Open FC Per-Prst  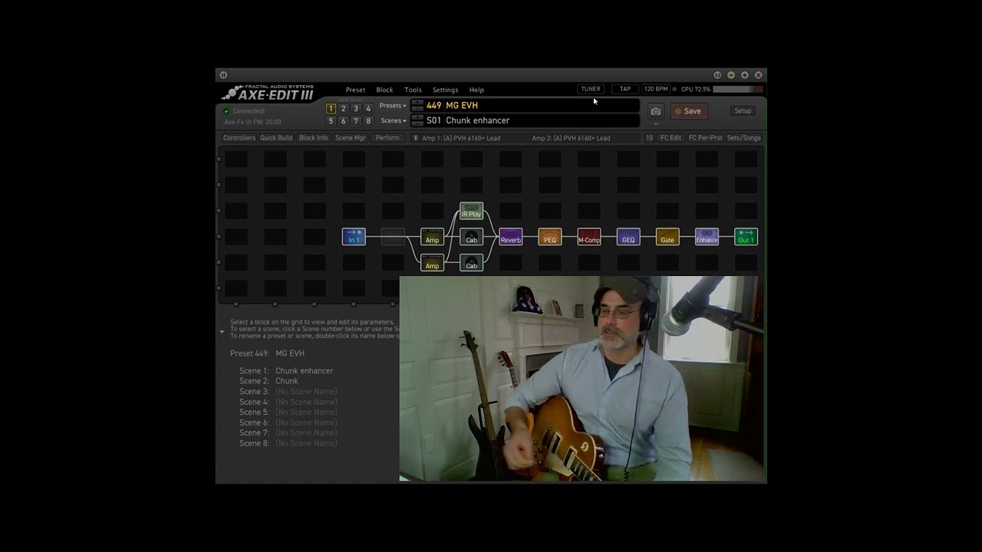pyautogui.click(x=705, y=138)
